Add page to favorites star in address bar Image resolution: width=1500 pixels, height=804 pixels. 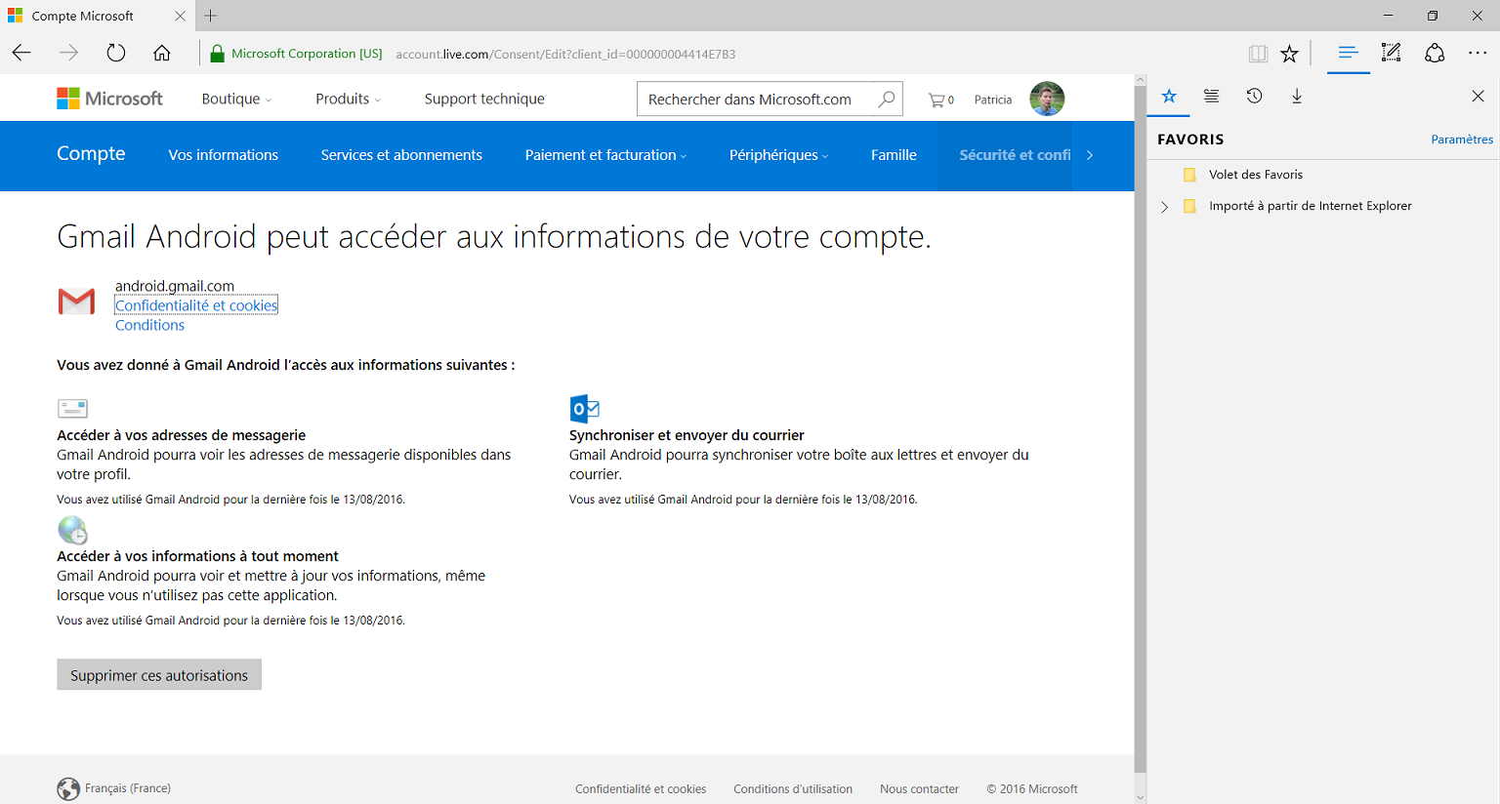(1289, 54)
